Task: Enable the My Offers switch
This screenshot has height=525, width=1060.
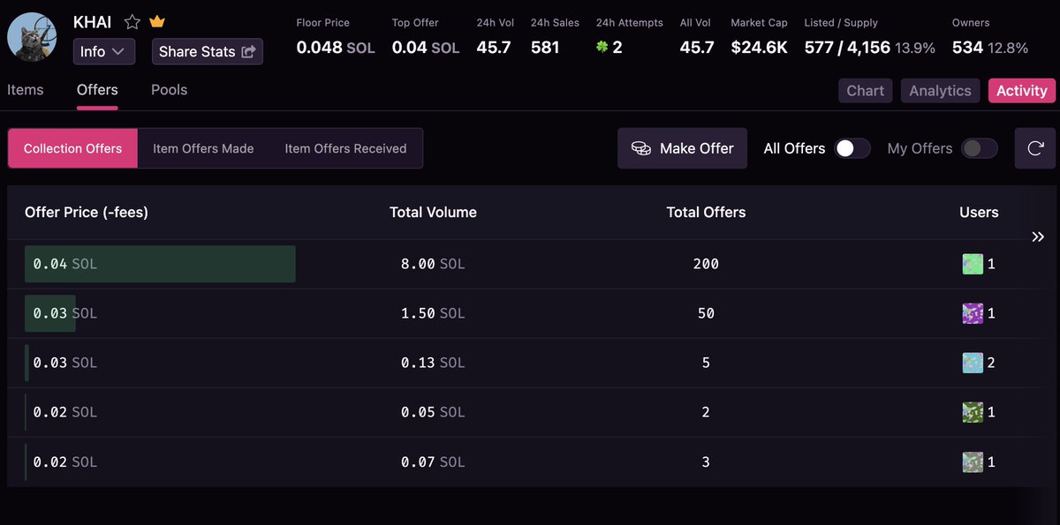Action: coord(980,148)
